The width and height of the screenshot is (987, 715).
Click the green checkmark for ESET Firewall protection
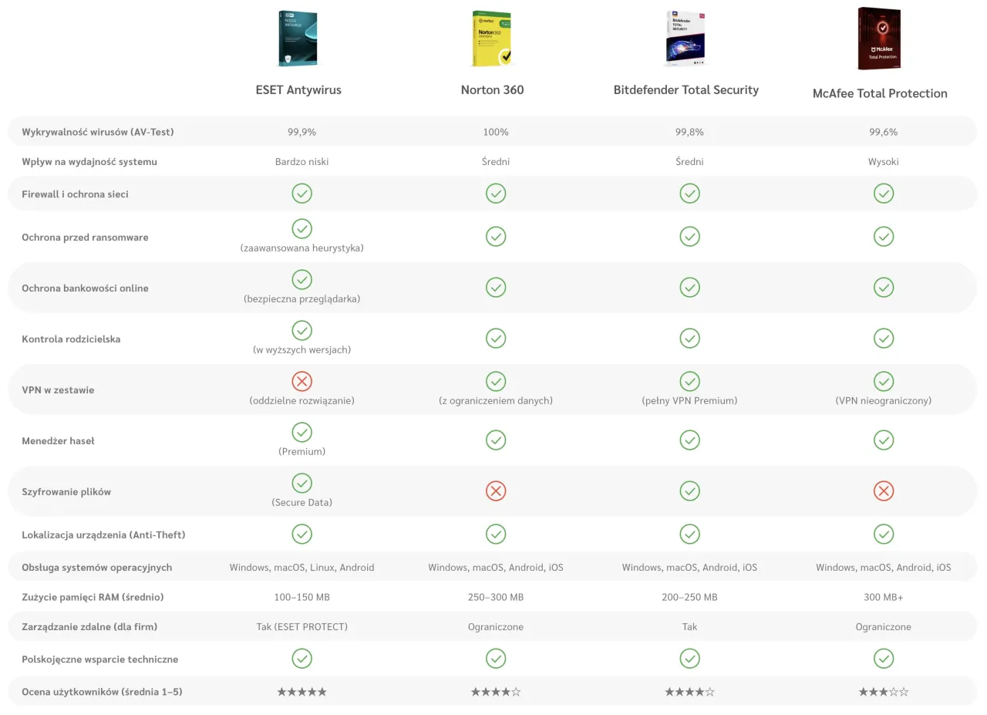point(301,193)
